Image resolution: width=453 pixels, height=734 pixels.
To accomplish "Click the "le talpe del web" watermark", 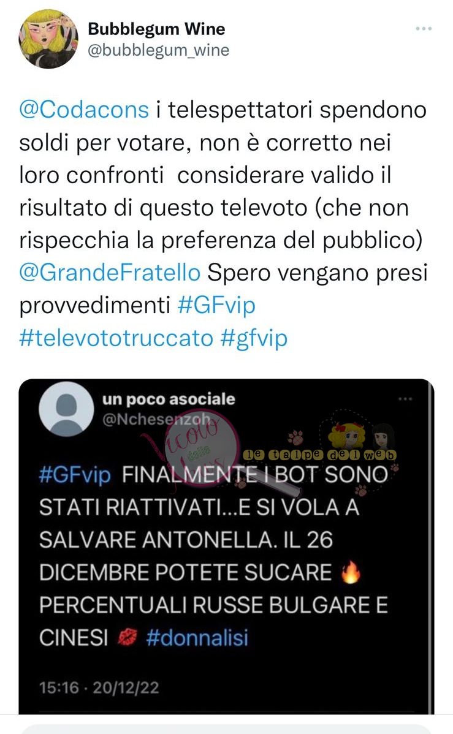I will tap(320, 455).
